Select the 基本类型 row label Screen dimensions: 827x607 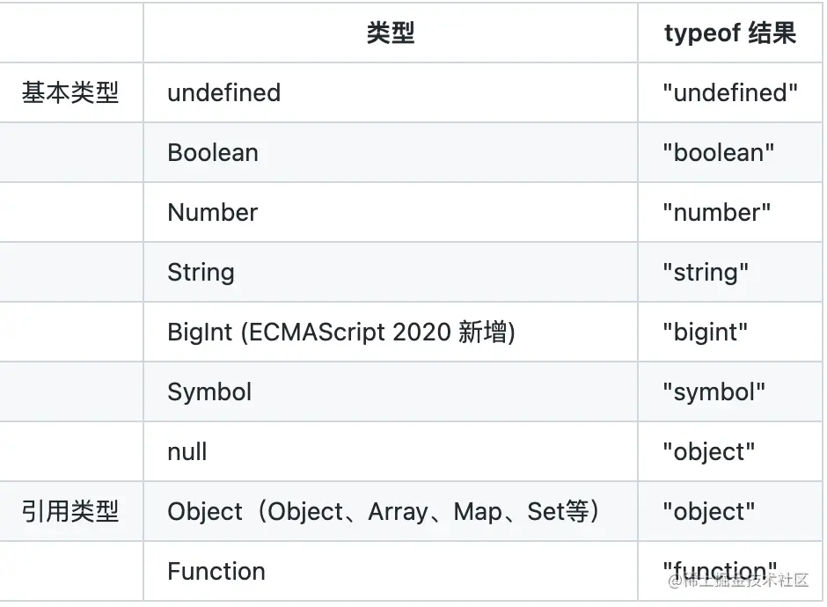coord(70,92)
